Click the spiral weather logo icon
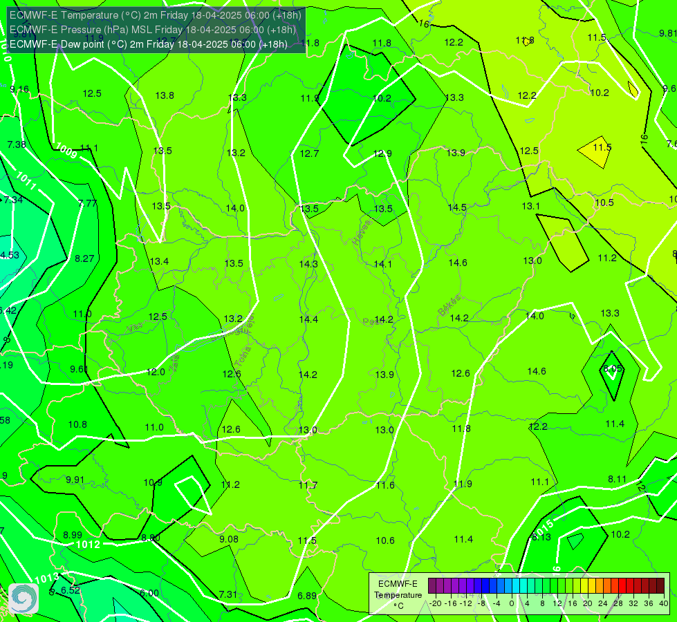Screen dimensions: 677x622 click(x=24, y=599)
